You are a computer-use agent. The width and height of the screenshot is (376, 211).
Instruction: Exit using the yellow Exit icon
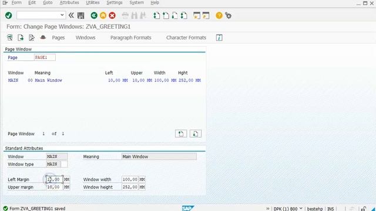pos(103,16)
